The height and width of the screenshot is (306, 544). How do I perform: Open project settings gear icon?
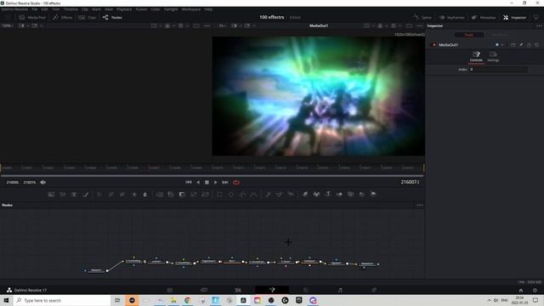point(535,291)
